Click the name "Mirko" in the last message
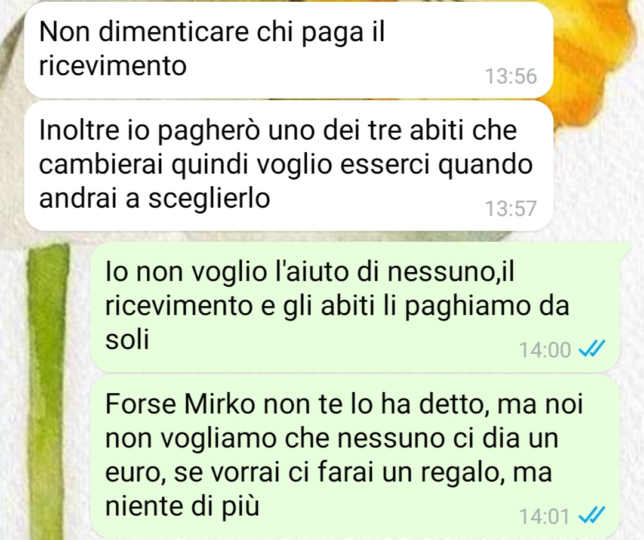 [x=220, y=405]
